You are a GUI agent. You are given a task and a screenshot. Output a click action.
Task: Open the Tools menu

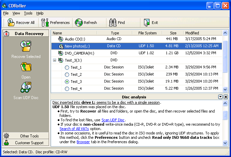point(28,13)
